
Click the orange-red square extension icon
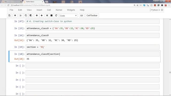tap(155, 5)
